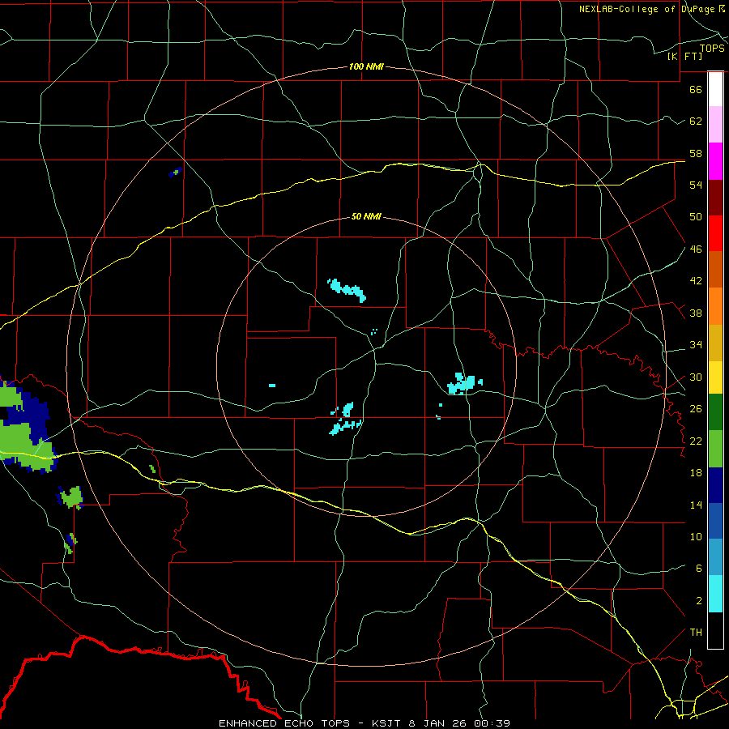Click the "ENHANCED ECHO TOPS" caption text

click(284, 723)
